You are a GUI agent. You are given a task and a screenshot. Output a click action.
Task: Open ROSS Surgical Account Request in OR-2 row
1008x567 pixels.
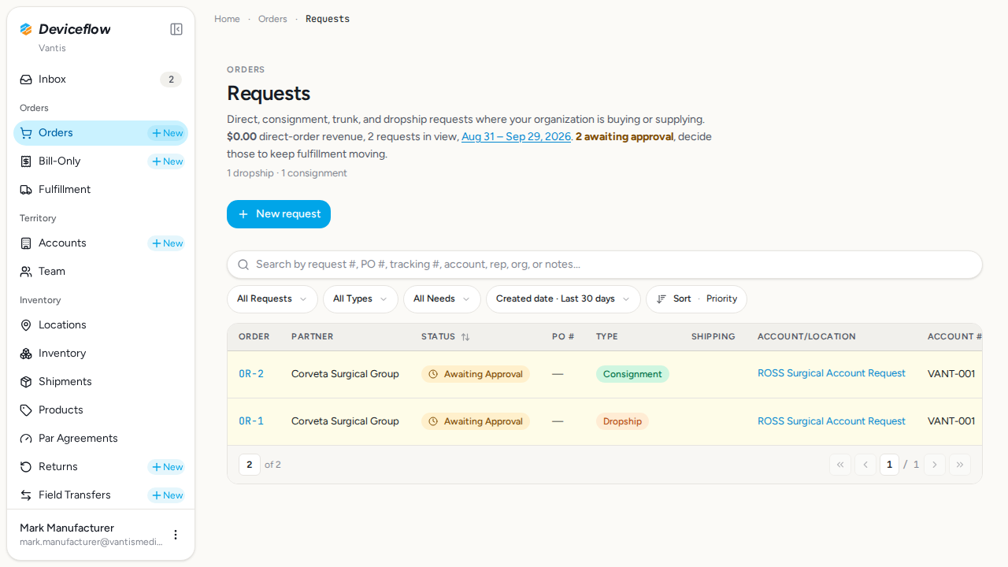(832, 373)
